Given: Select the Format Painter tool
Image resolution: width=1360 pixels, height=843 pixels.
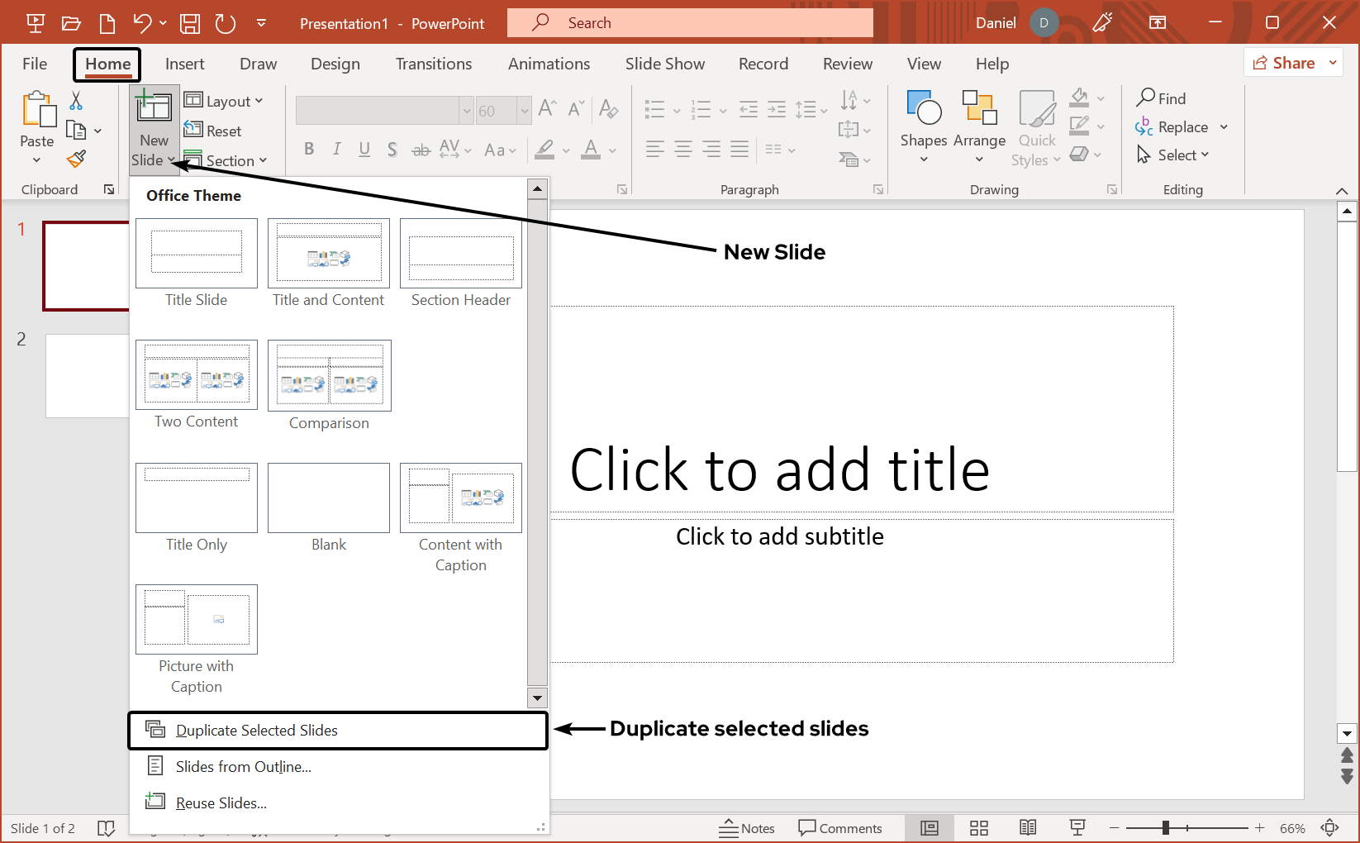Looking at the screenshot, I should pos(76,158).
